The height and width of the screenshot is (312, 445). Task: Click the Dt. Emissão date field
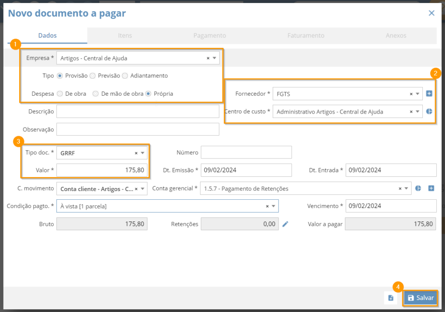(246, 170)
